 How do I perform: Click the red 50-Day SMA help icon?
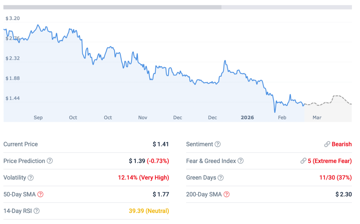click(x=40, y=194)
